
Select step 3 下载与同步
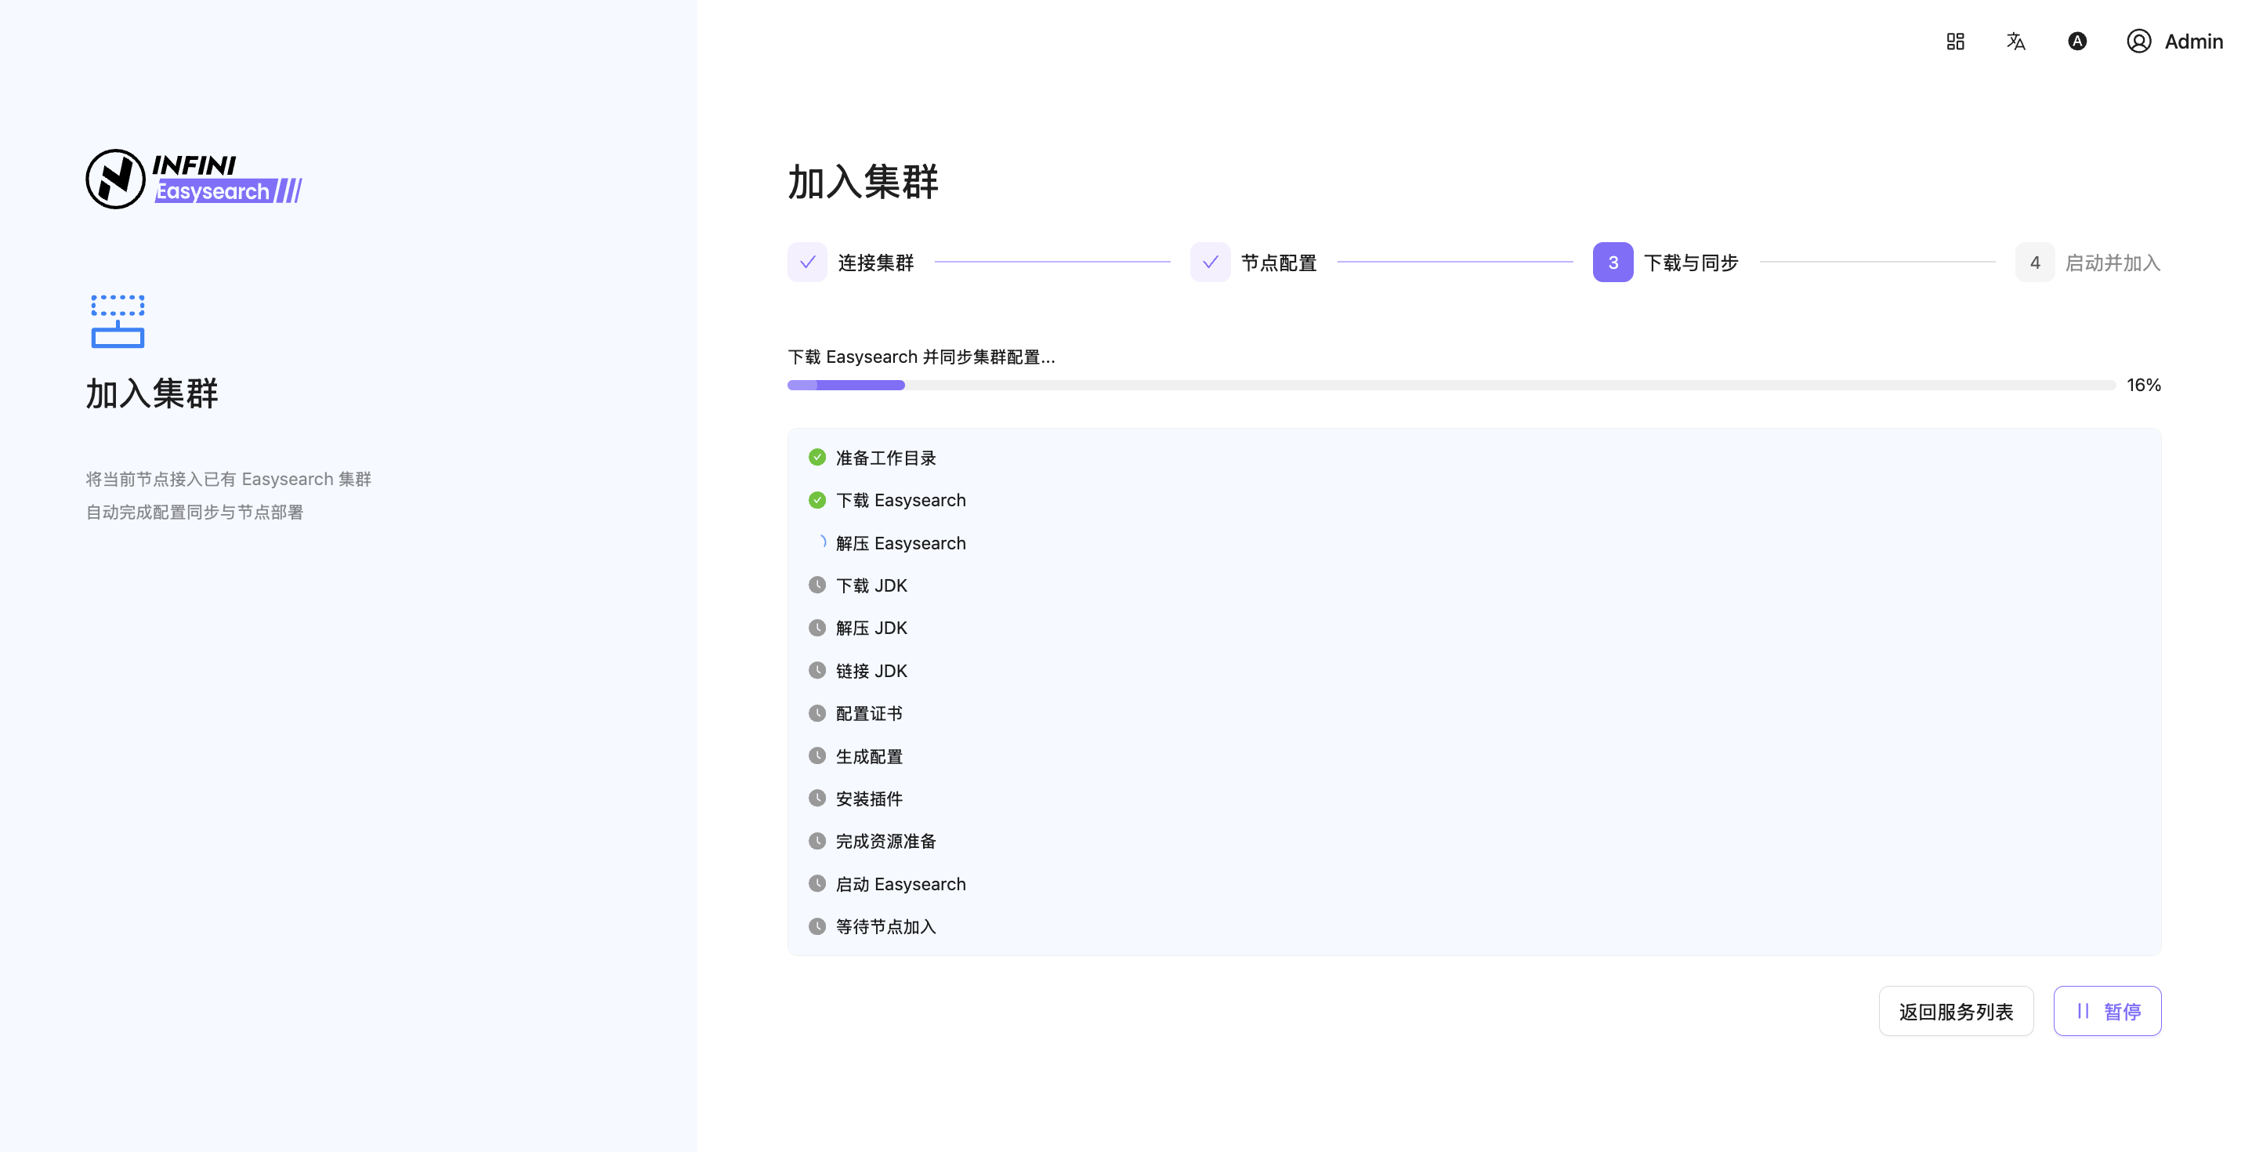(x=1612, y=263)
